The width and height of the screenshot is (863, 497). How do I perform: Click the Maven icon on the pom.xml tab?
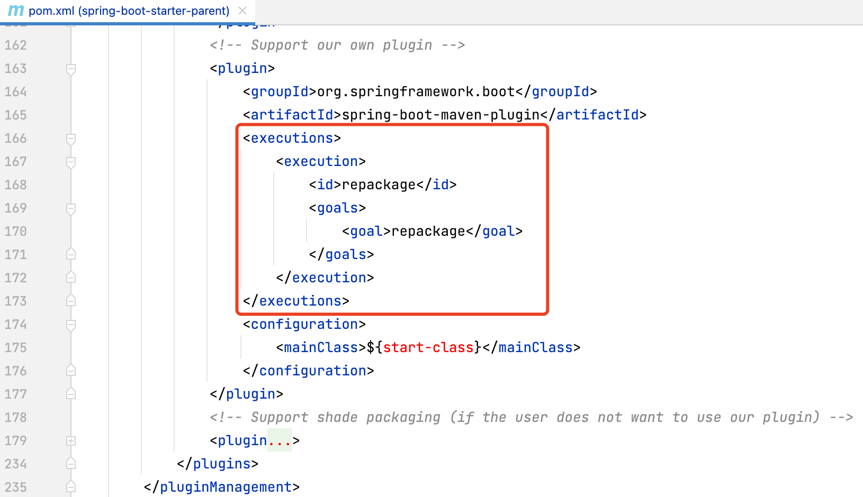point(16,11)
